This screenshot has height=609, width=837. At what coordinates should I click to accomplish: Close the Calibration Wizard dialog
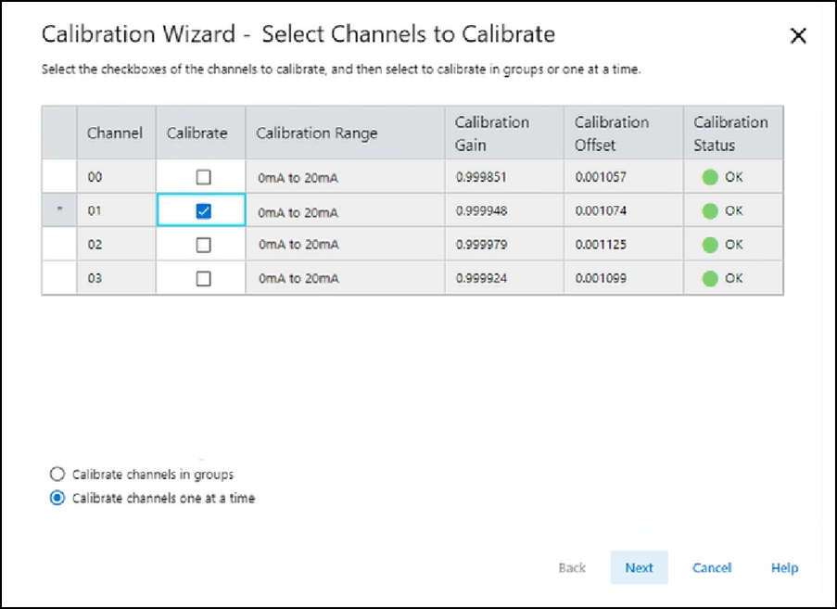pos(797,36)
